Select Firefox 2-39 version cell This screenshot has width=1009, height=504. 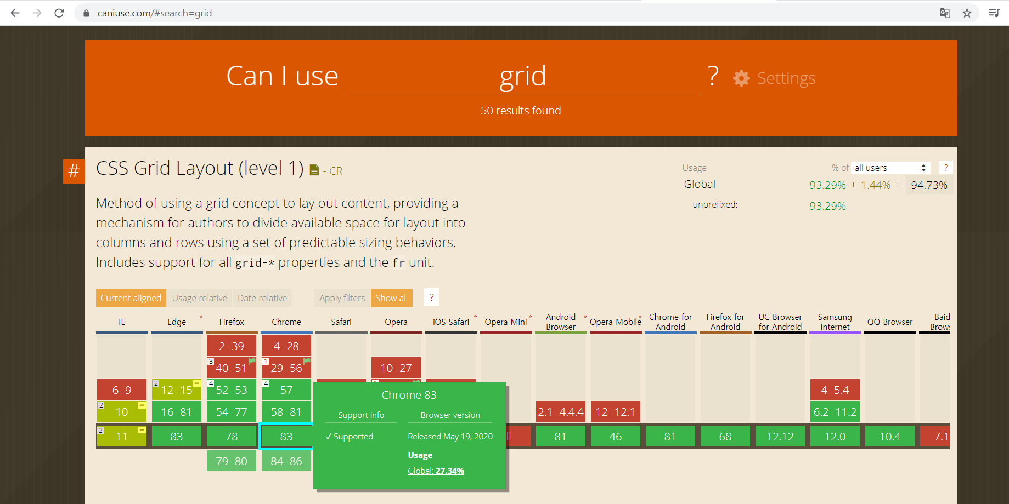tap(232, 346)
